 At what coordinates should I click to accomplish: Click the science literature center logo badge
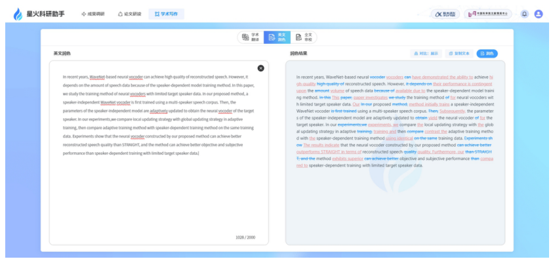[488, 14]
